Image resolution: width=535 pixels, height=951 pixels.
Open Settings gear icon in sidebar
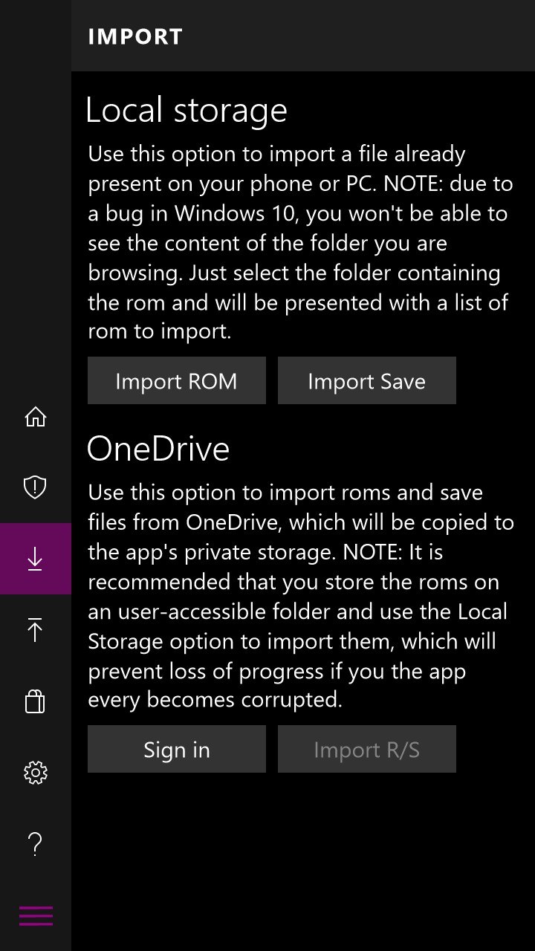pyautogui.click(x=35, y=773)
